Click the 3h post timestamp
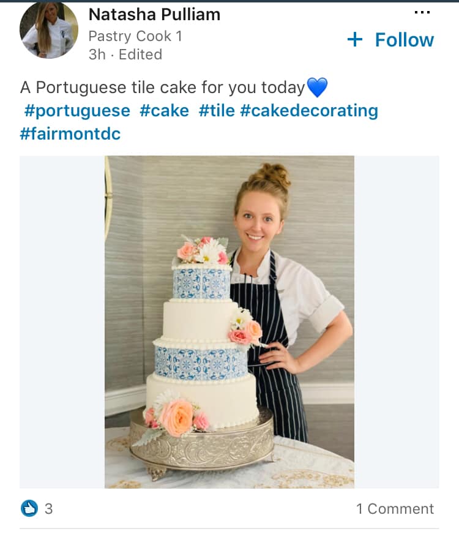 click(x=97, y=55)
